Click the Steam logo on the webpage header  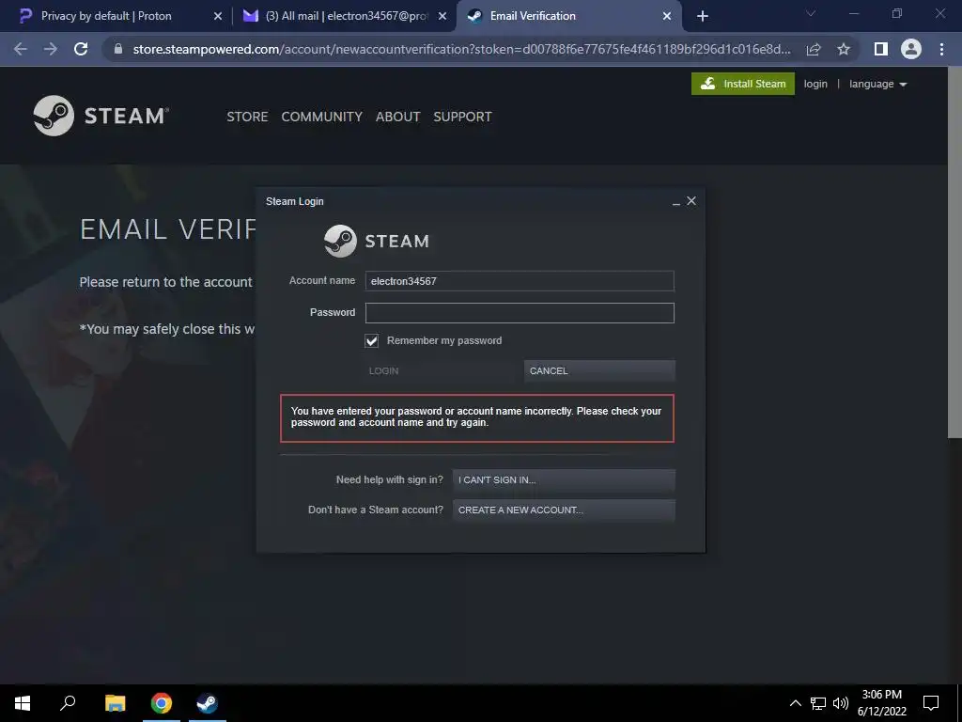tap(101, 116)
